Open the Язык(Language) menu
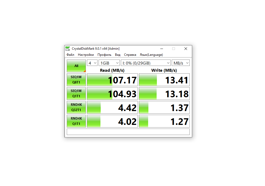Viewport: 265px width, 186px height. pyautogui.click(x=151, y=55)
